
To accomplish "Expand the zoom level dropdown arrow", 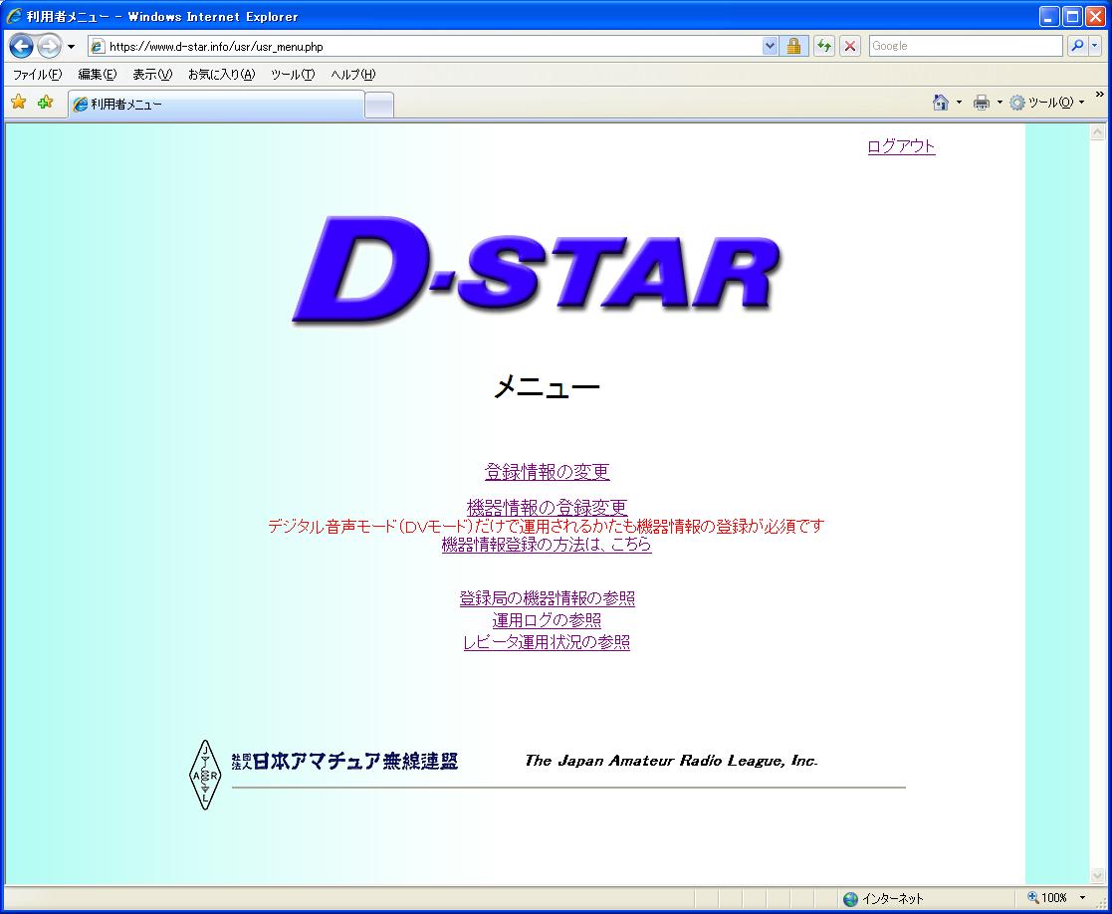I will point(1082,898).
